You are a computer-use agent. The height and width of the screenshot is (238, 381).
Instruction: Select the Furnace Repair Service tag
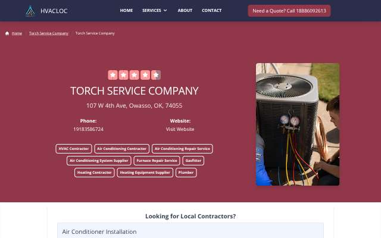pyautogui.click(x=157, y=161)
